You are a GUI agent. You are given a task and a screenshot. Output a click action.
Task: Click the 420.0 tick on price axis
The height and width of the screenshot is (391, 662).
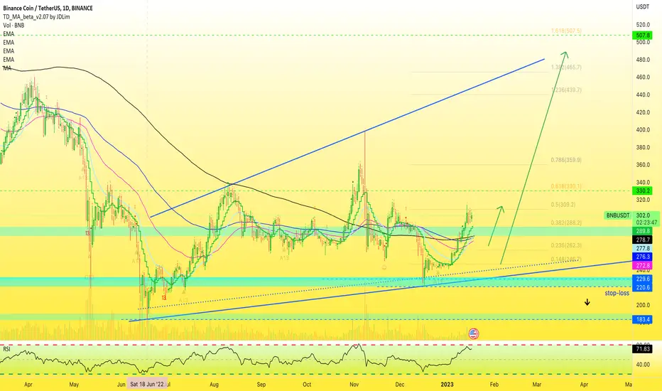(643, 112)
